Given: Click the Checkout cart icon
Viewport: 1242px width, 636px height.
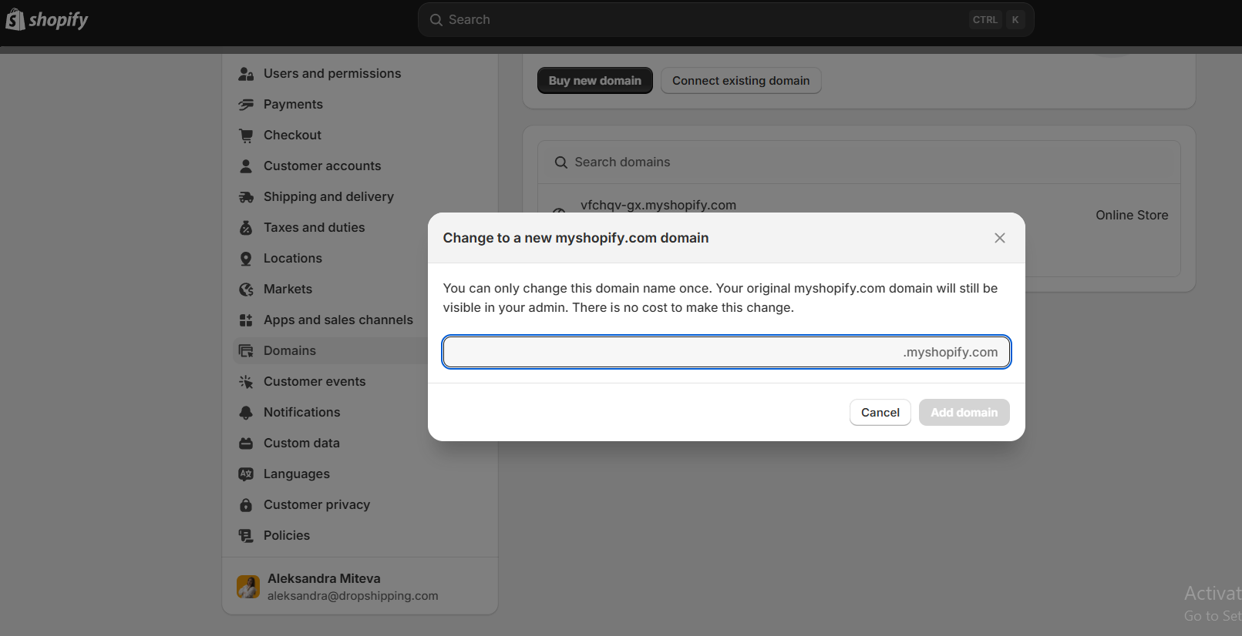Looking at the screenshot, I should [246, 136].
